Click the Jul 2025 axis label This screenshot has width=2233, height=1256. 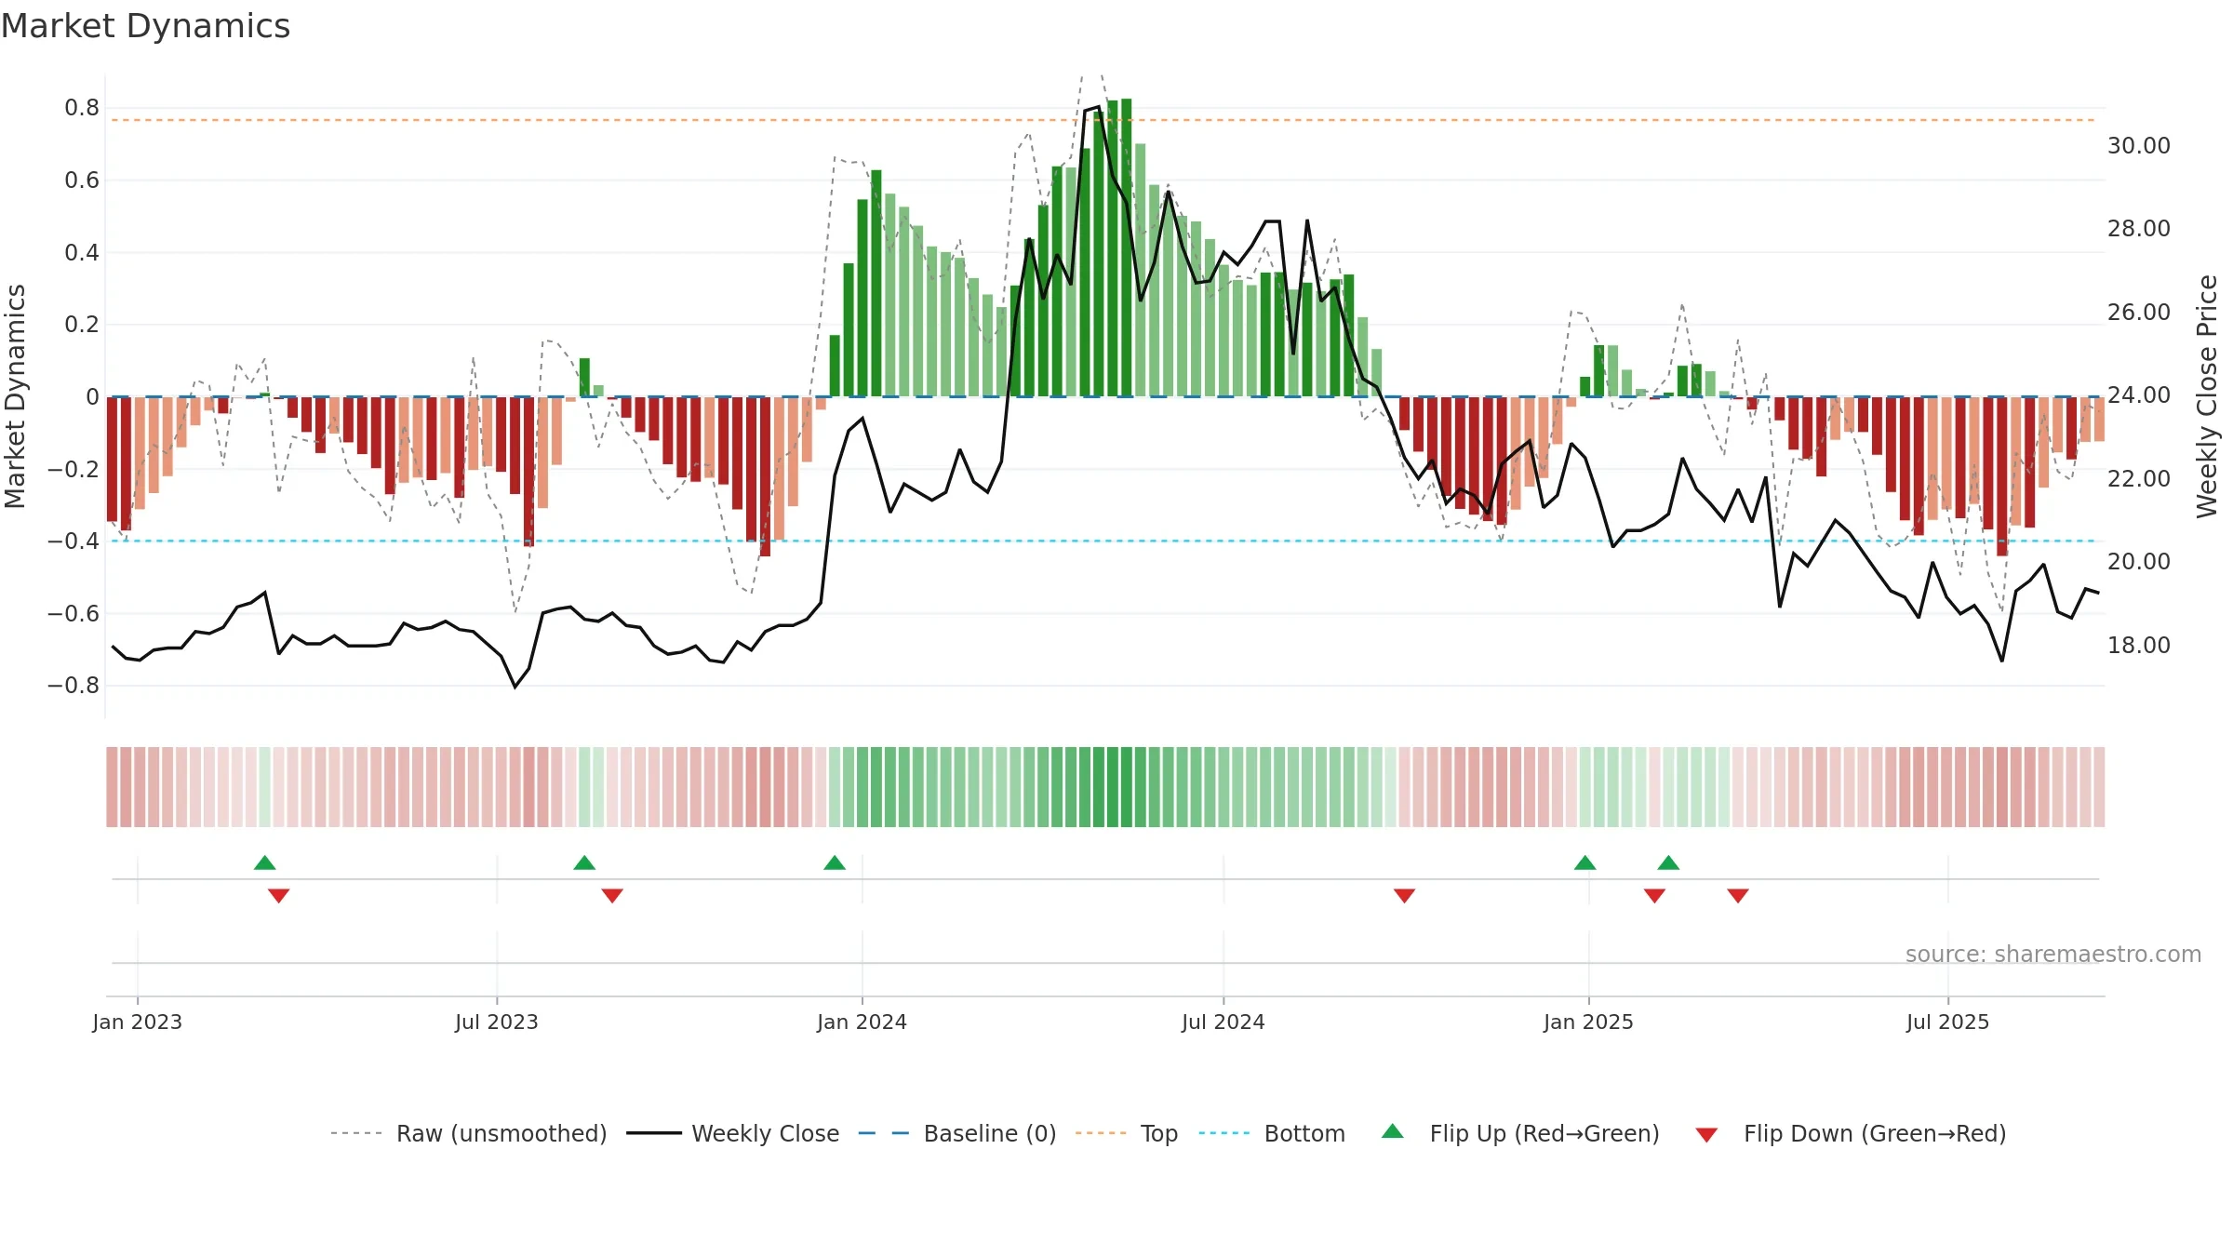(x=1948, y=1022)
